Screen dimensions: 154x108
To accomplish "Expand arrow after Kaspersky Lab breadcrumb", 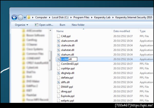I will [x=113, y=17].
